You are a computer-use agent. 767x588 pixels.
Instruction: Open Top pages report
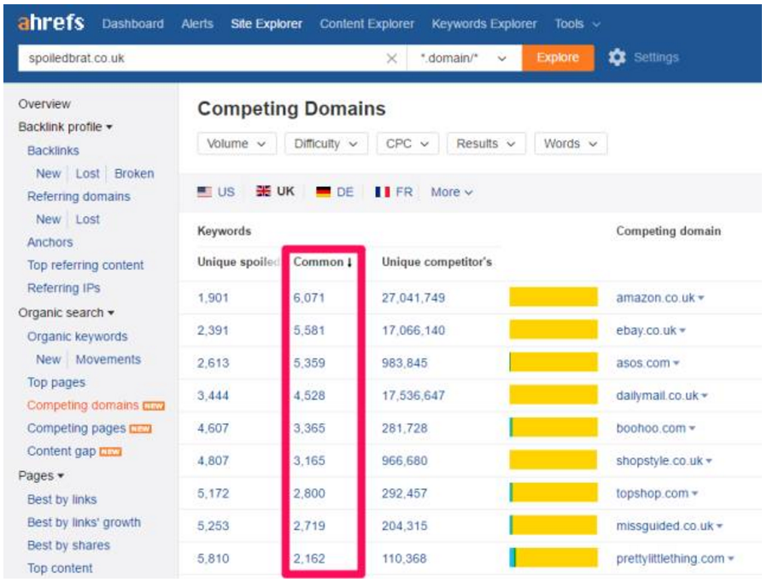56,382
